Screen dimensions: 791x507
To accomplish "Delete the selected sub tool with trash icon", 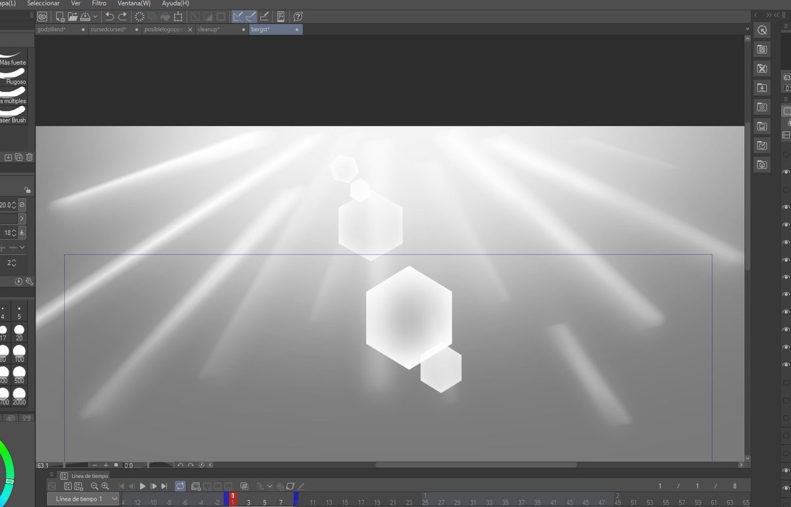I will coord(30,157).
